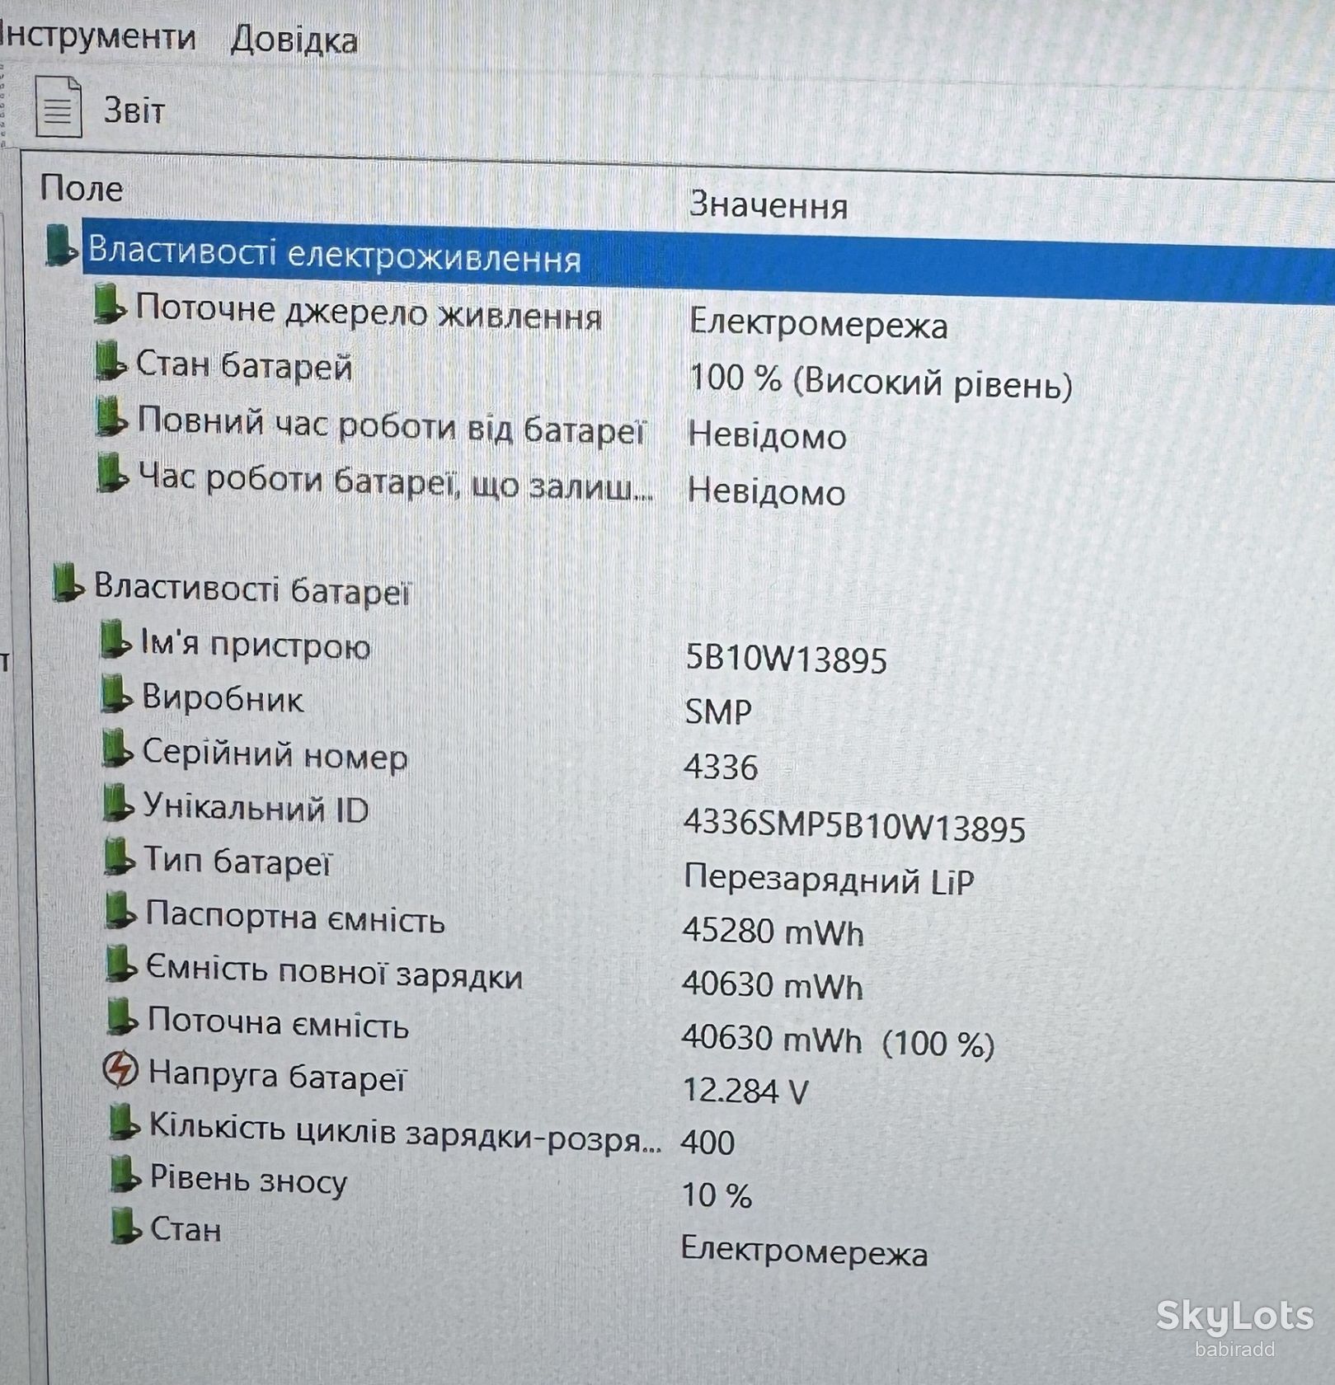Select the Ємність повної зарядки row
This screenshot has height=1385, width=1335.
coord(335,973)
